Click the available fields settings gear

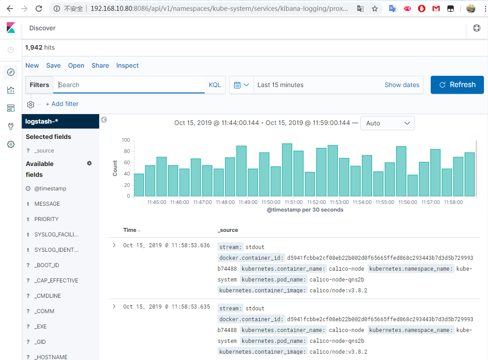(x=89, y=163)
